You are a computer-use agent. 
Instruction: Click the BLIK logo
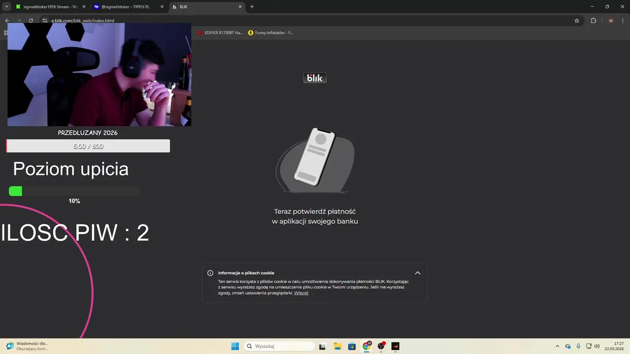tap(315, 78)
